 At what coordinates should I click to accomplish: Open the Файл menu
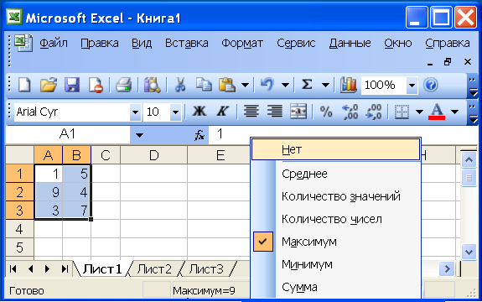(54, 44)
